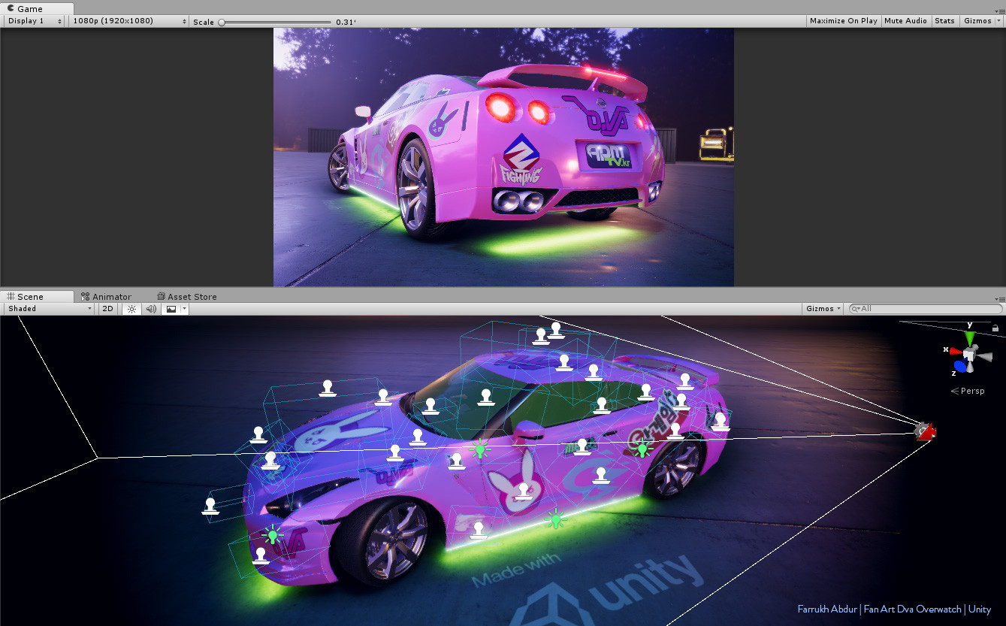Open the Scene view Gizmos dropdown
Image resolution: width=1006 pixels, height=626 pixels.
coord(823,309)
